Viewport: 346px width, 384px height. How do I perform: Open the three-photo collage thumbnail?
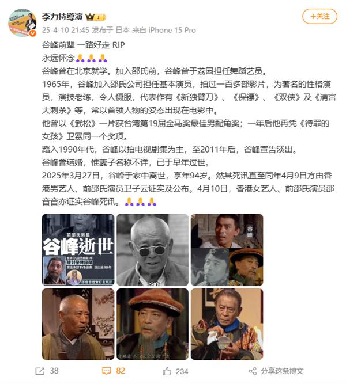coord(227,249)
